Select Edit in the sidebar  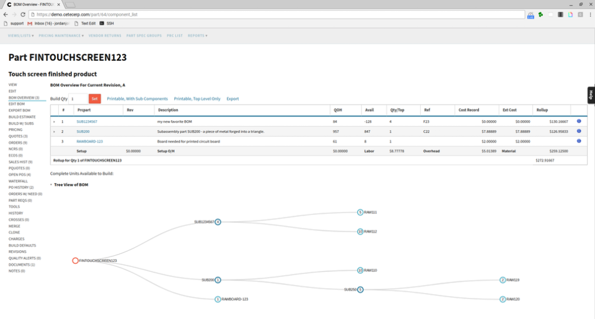coord(12,91)
